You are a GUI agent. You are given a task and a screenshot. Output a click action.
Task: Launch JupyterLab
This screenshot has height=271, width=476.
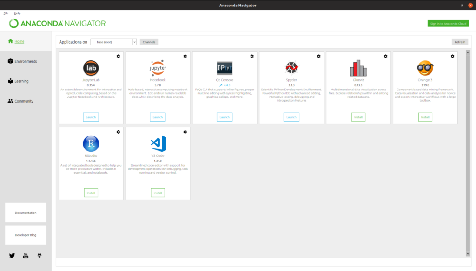pyautogui.click(x=91, y=117)
